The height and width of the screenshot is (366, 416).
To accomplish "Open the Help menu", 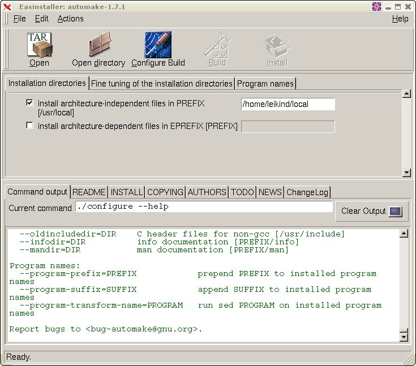I will click(x=400, y=19).
